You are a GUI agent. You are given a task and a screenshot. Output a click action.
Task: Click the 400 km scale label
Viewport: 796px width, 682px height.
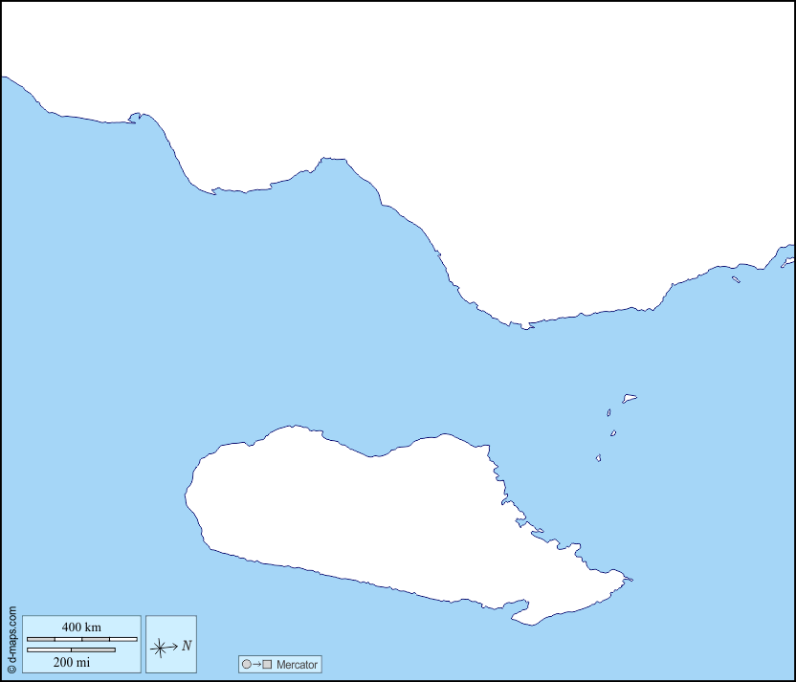coord(81,627)
